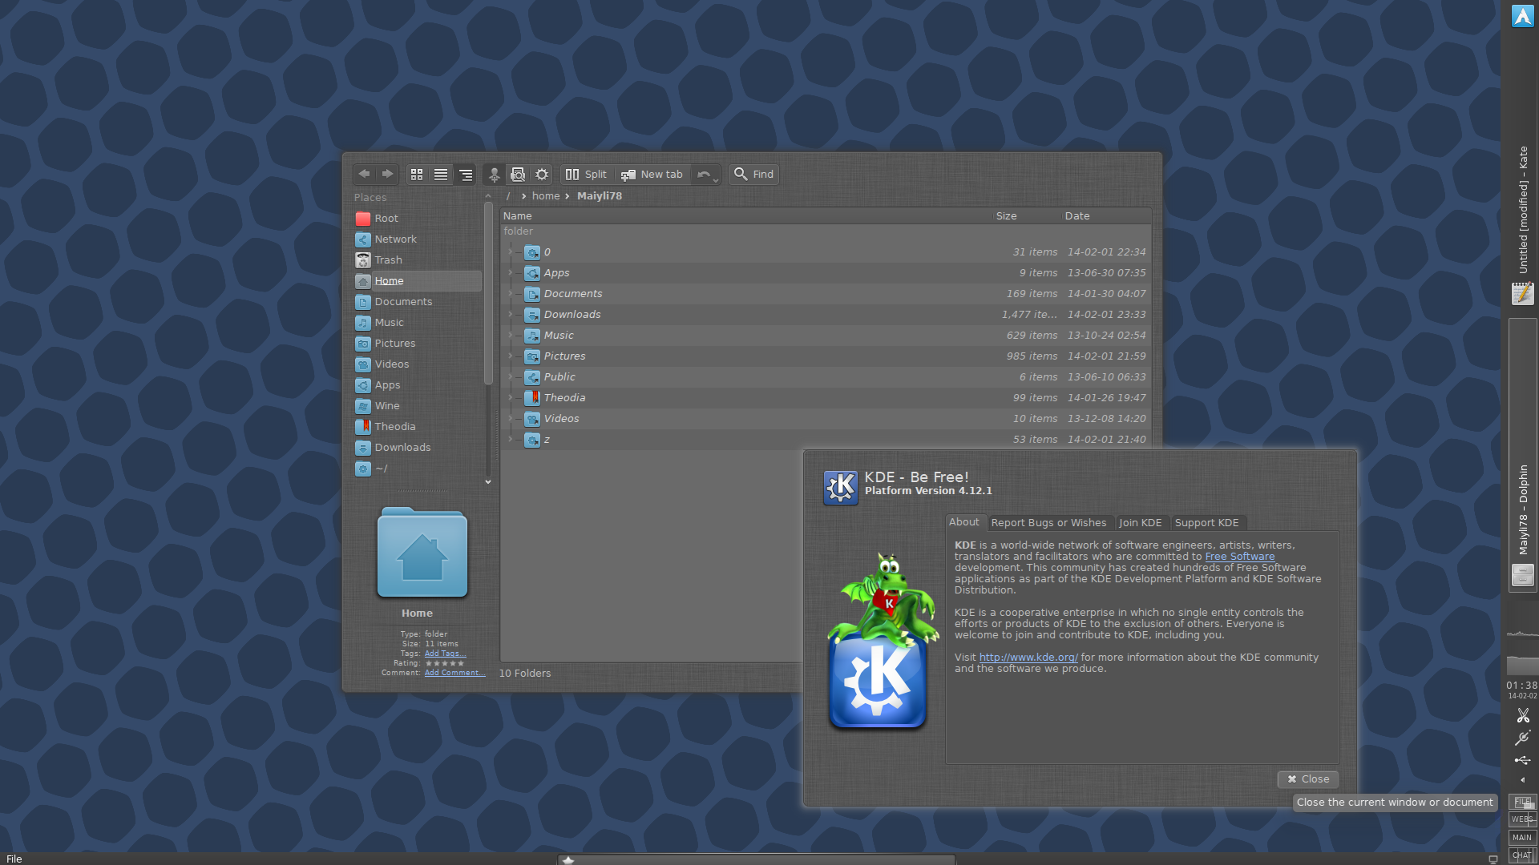Open Downloads in Places panel

pos(418,447)
